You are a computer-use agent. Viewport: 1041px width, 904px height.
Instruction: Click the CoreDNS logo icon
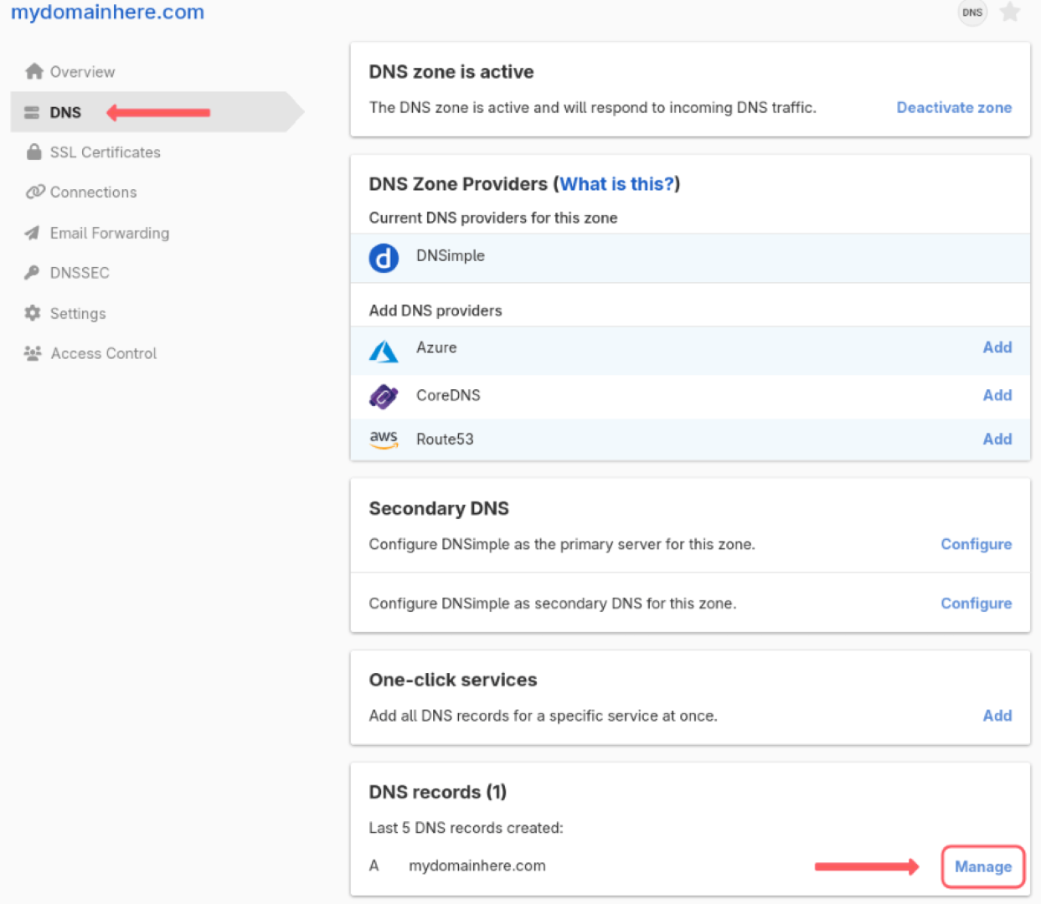pyautogui.click(x=384, y=395)
